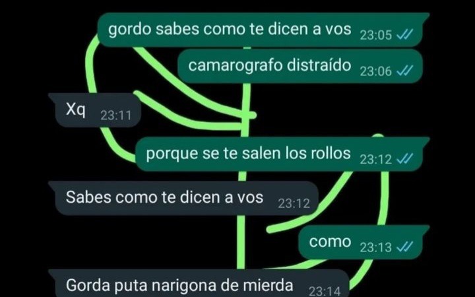Click the 23:11 timestamp on the Xq message
This screenshot has height=297, width=475.
pyautogui.click(x=116, y=115)
